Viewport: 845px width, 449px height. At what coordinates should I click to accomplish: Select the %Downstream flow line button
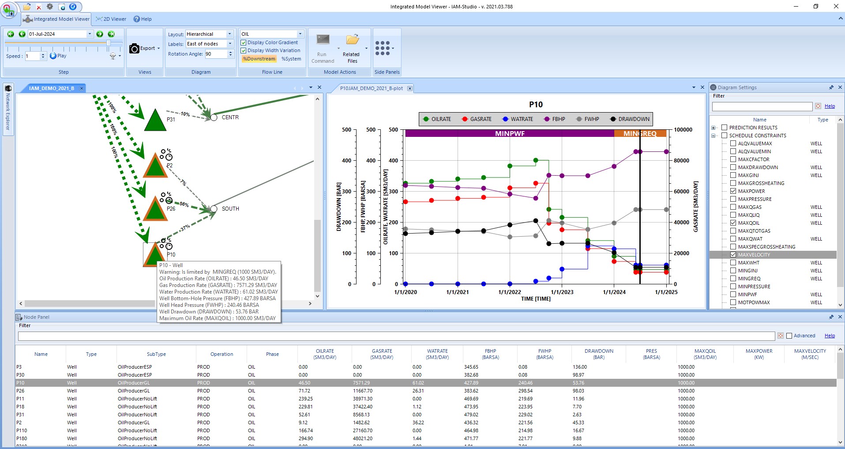259,59
